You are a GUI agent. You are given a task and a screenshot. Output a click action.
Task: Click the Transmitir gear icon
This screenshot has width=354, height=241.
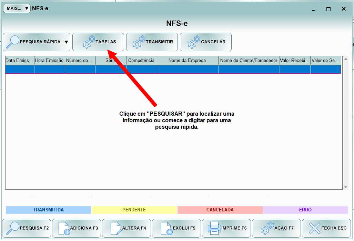click(x=139, y=42)
